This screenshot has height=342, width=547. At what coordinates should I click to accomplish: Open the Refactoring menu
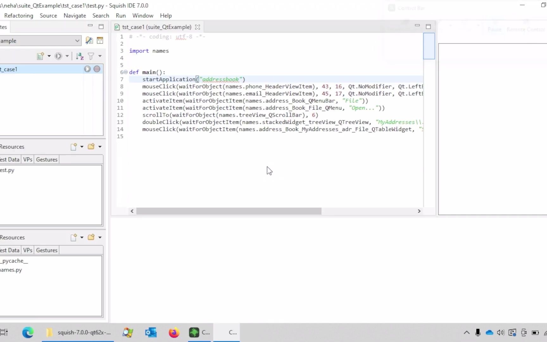[x=19, y=16]
